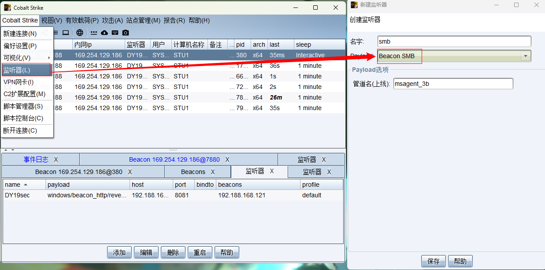
Task: Select VPN网卡(I) menu entry
Action: [27, 82]
